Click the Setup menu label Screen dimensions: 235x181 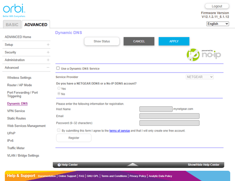click(9, 45)
